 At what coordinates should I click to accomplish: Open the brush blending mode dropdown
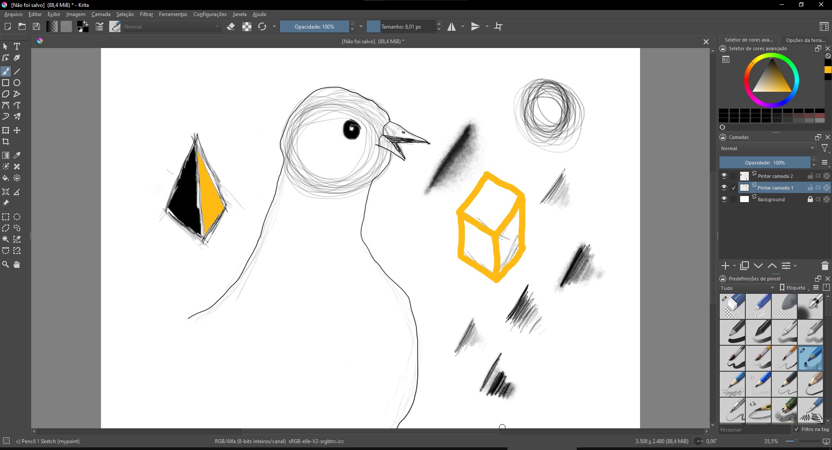(x=172, y=27)
